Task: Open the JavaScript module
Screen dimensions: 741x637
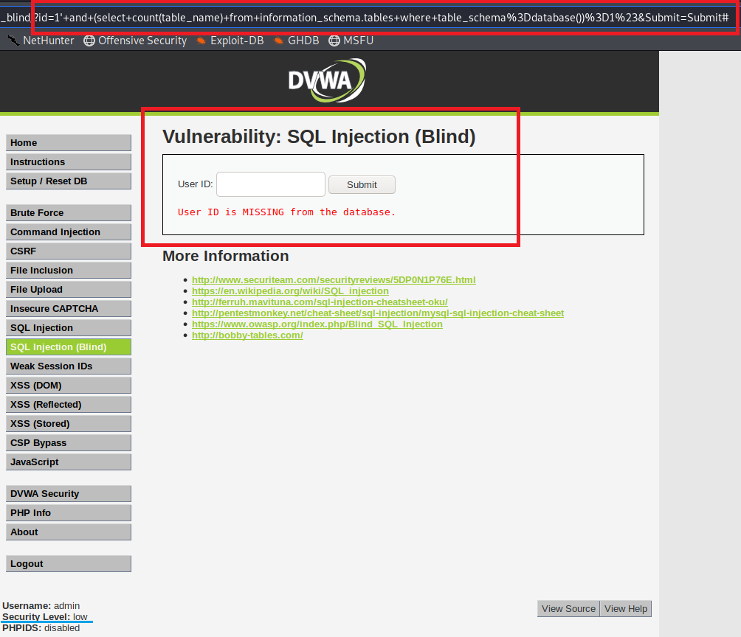Action: [x=69, y=462]
